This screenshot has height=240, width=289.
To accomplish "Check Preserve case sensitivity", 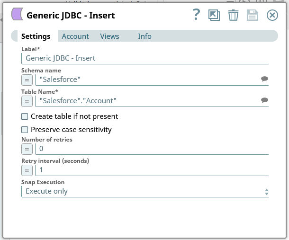I will pos(25,130).
